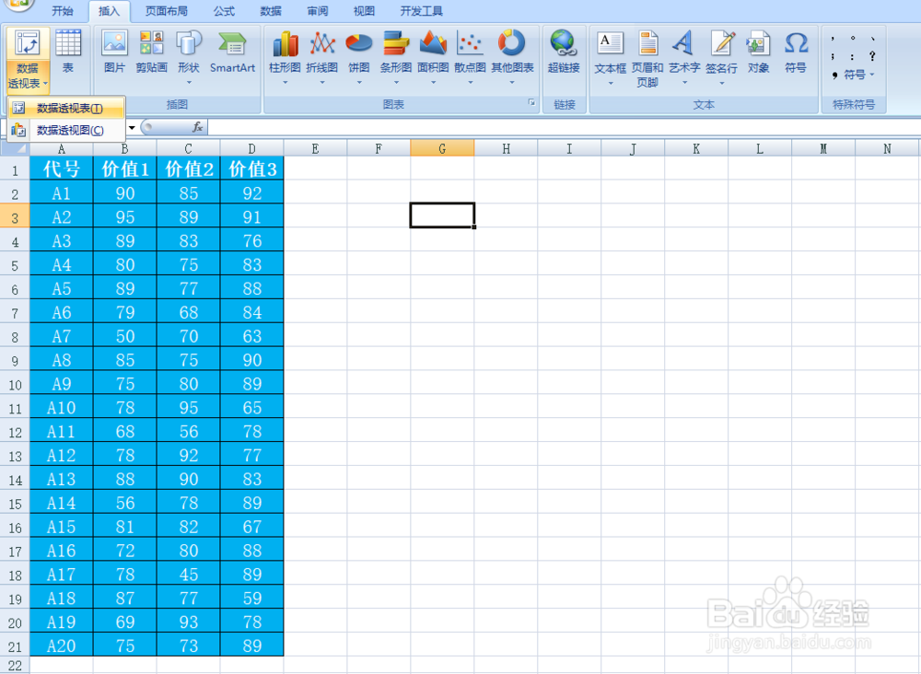This screenshot has width=921, height=674.
Task: Click the 数据透视表 ribbon button
Action: pyautogui.click(x=27, y=59)
